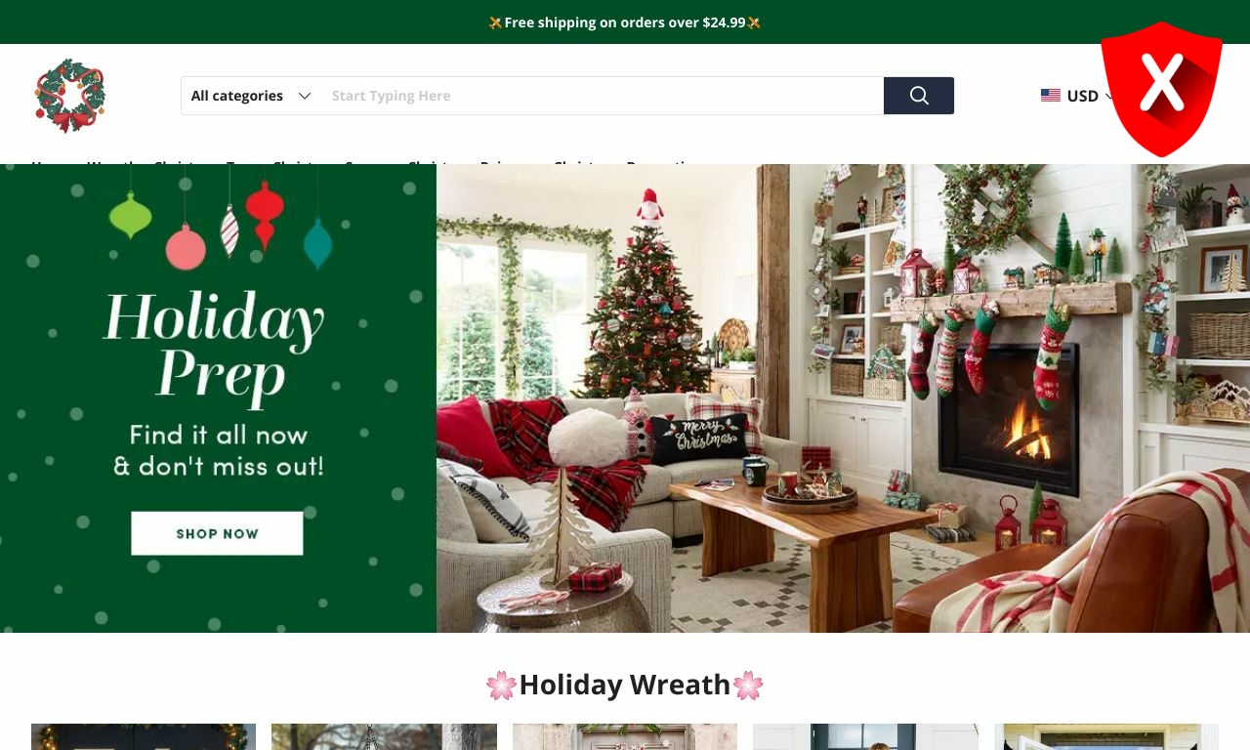Open the fifth Holiday Wreath product thumbnail
Viewport: 1250px width, 750px height.
1106,736
